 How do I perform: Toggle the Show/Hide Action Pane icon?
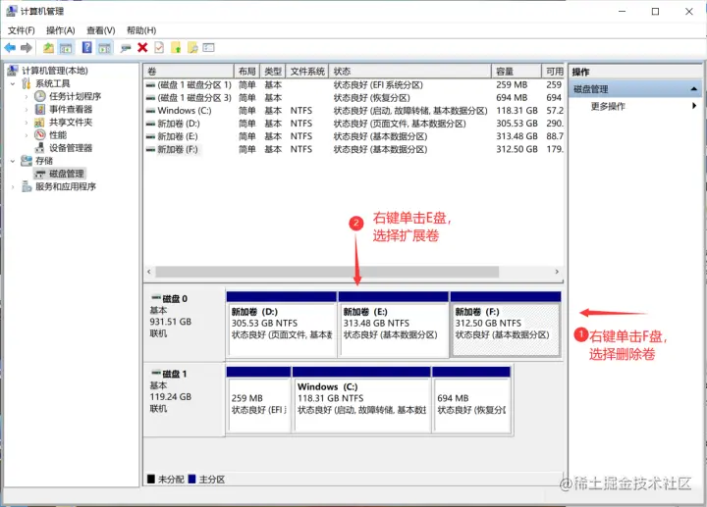pyautogui.click(x=105, y=47)
